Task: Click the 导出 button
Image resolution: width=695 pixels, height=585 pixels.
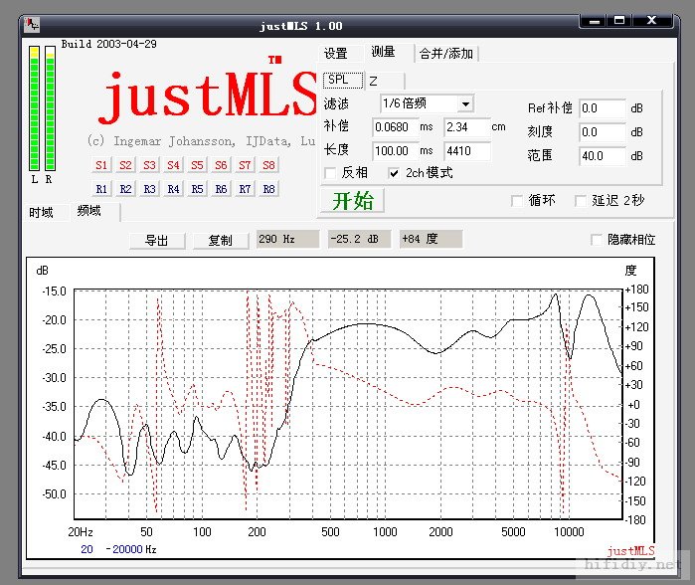Action: tap(157, 240)
